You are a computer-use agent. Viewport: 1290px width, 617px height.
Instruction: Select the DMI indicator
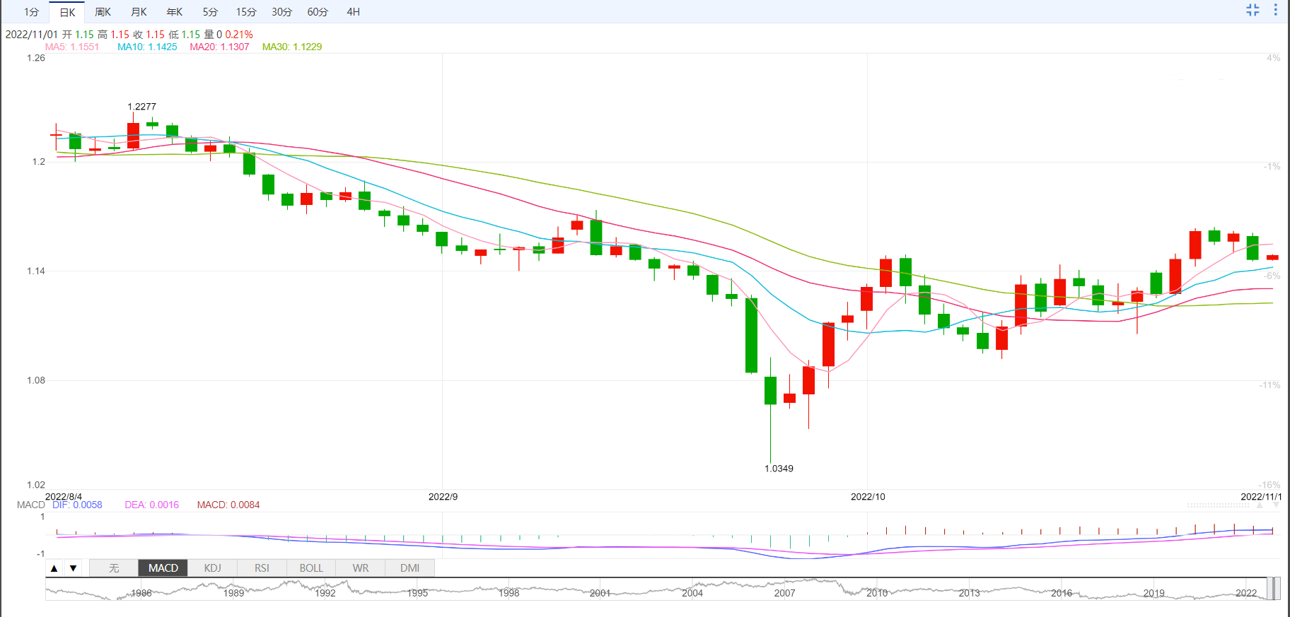click(x=410, y=568)
